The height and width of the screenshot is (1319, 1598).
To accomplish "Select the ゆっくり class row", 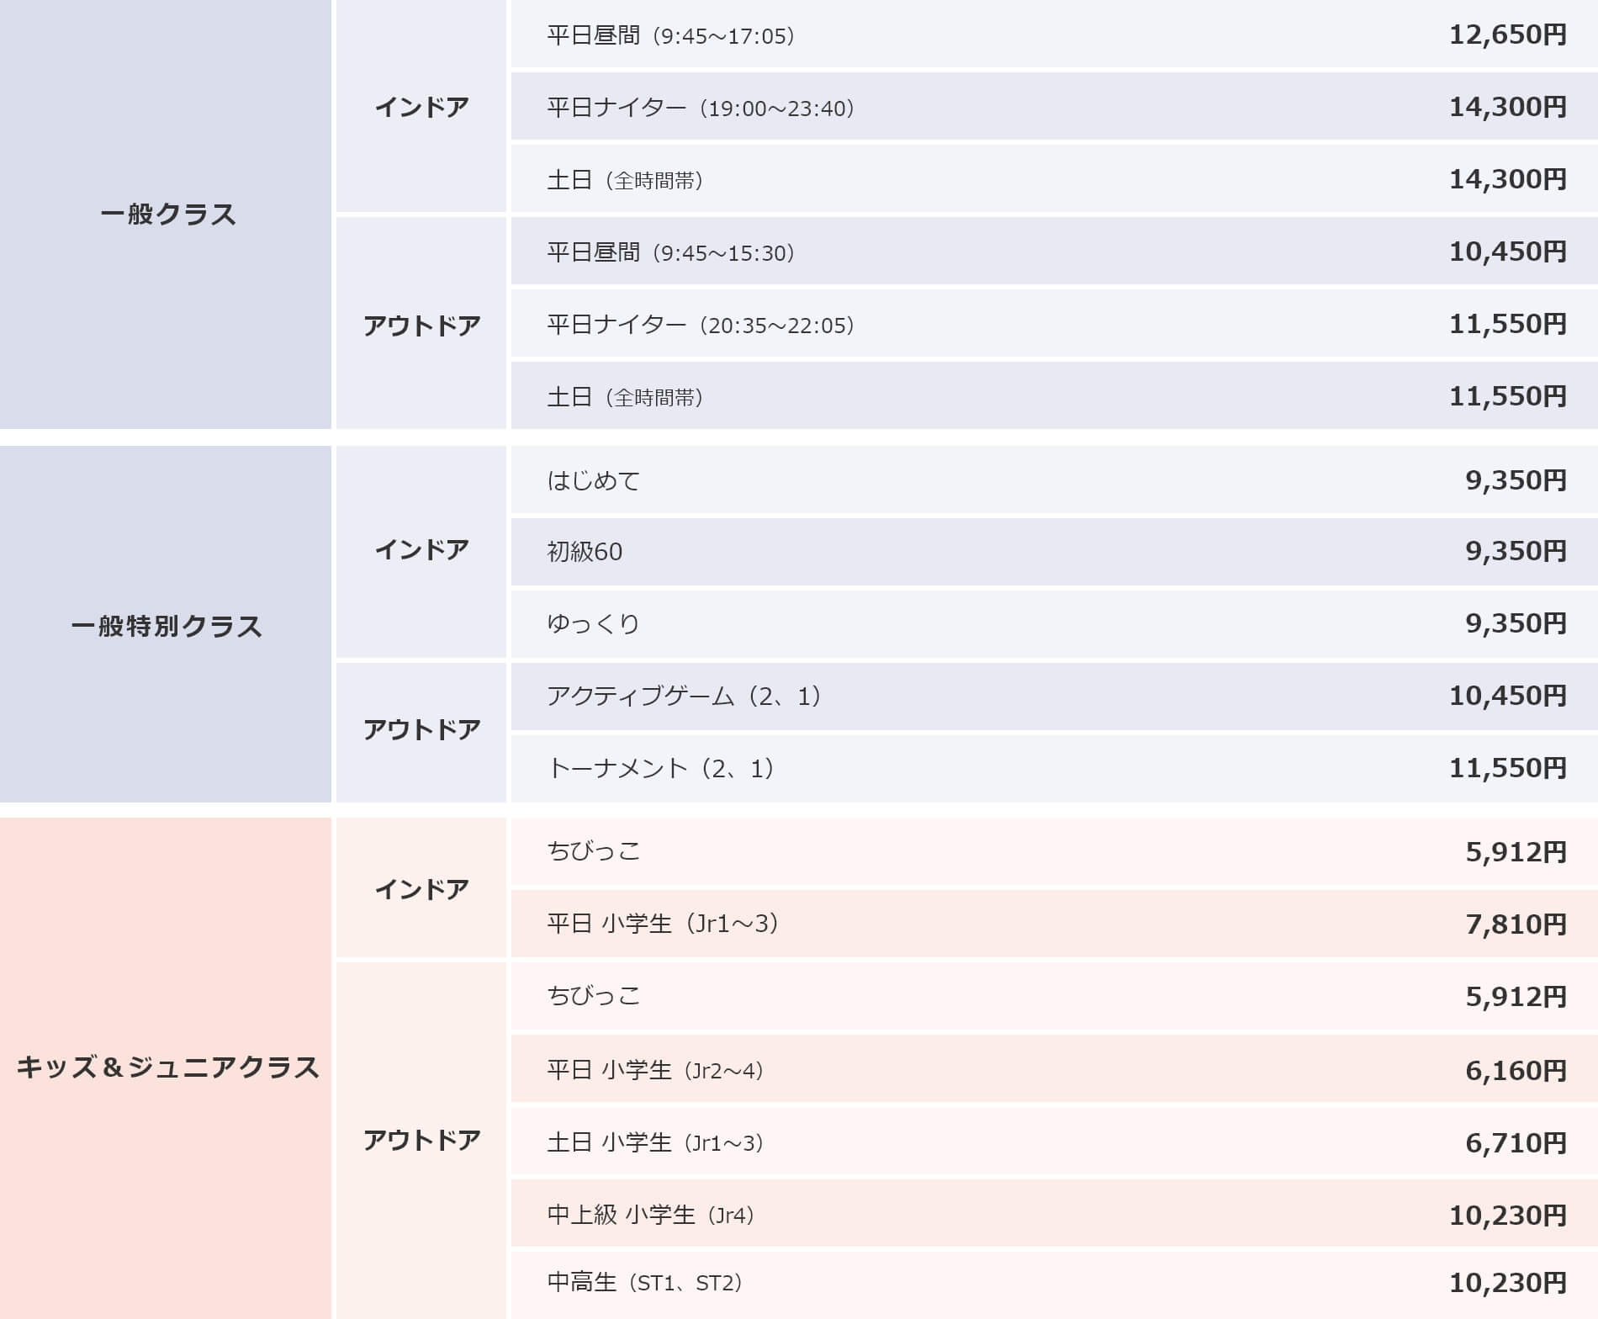I will 1055,624.
